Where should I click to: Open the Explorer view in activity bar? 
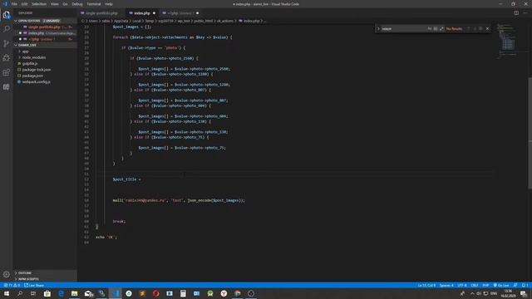point(7,15)
